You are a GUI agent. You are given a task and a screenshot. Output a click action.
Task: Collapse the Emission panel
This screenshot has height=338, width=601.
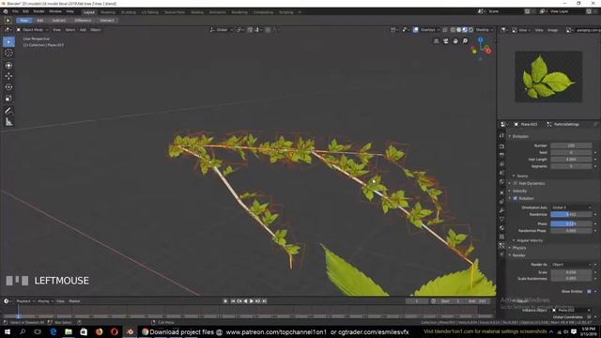click(519, 136)
